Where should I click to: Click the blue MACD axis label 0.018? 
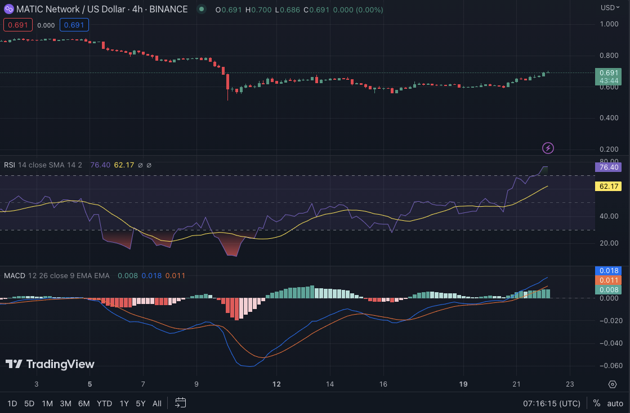(x=608, y=271)
